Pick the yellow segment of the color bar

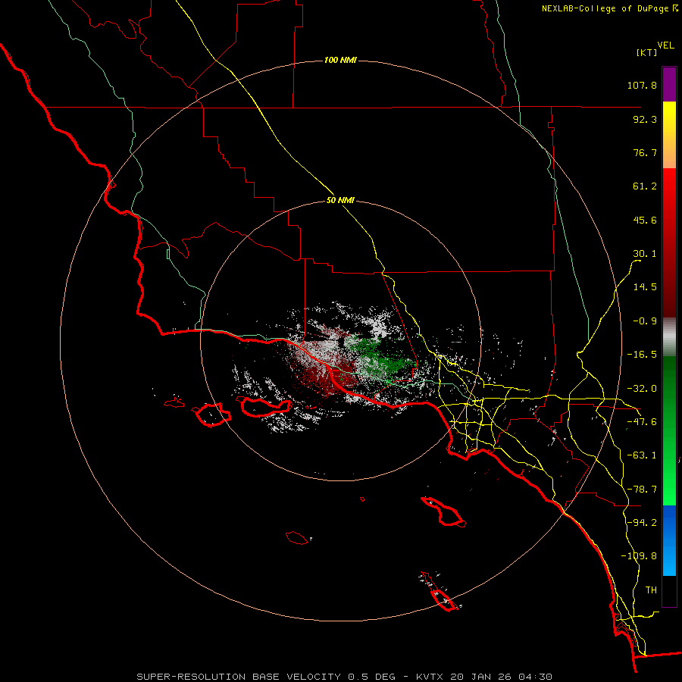coord(669,135)
